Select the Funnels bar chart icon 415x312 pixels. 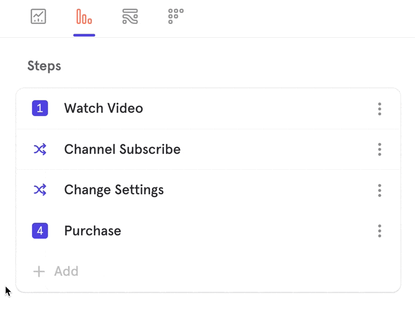pyautogui.click(x=84, y=17)
